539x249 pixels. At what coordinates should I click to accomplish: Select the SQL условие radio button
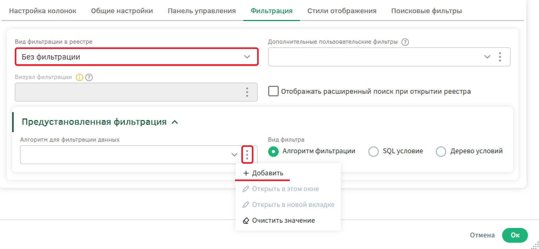[x=373, y=152]
